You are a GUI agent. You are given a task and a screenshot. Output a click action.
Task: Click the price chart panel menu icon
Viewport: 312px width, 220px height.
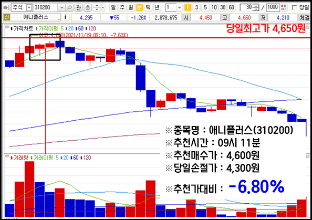(x=7, y=27)
